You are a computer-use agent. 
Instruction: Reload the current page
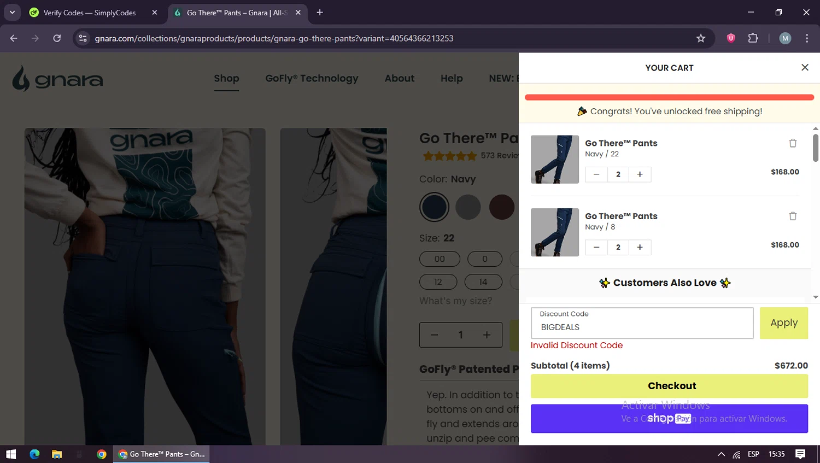[x=57, y=38]
